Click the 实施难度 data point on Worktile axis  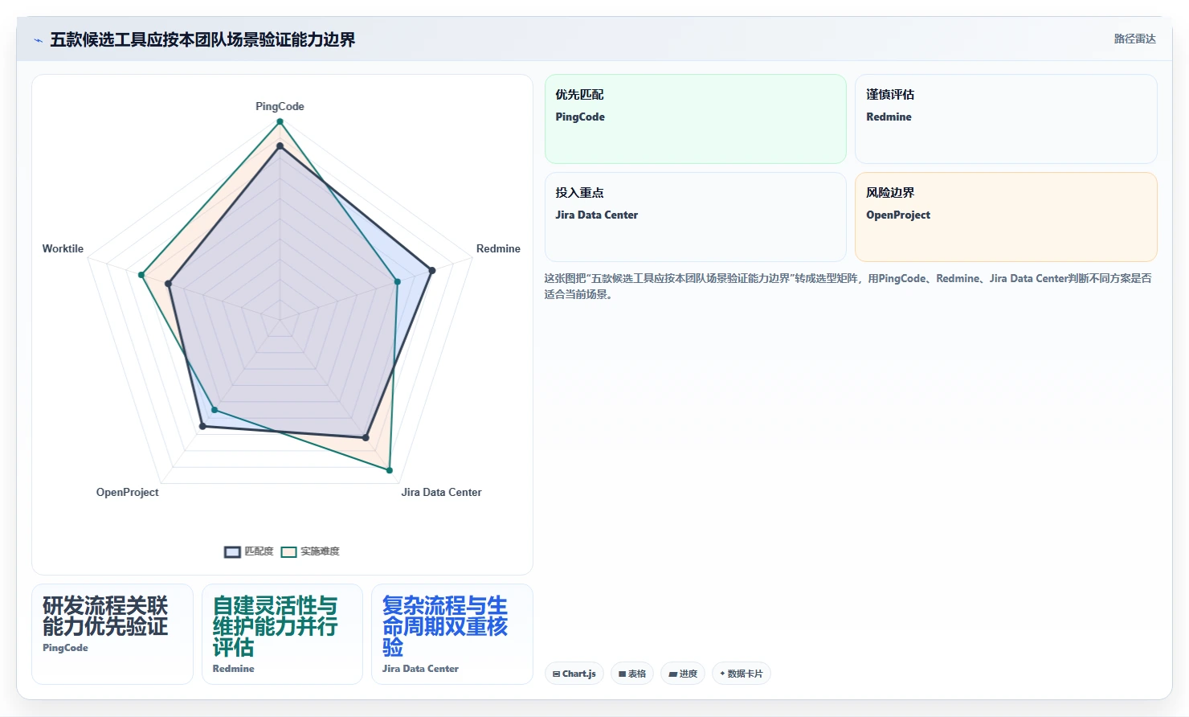[x=141, y=275]
